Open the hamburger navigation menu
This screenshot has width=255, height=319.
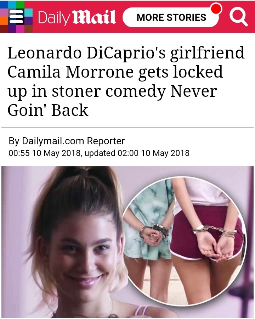point(17,17)
